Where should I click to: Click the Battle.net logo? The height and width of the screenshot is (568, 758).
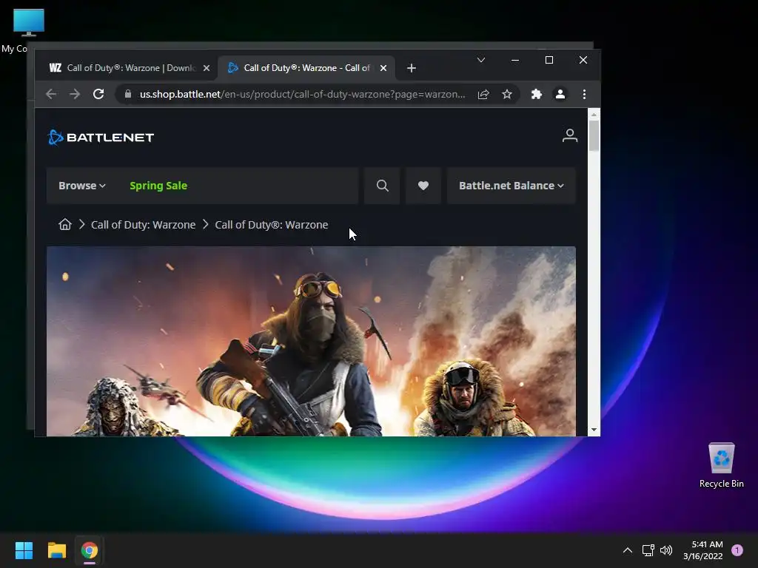point(101,137)
